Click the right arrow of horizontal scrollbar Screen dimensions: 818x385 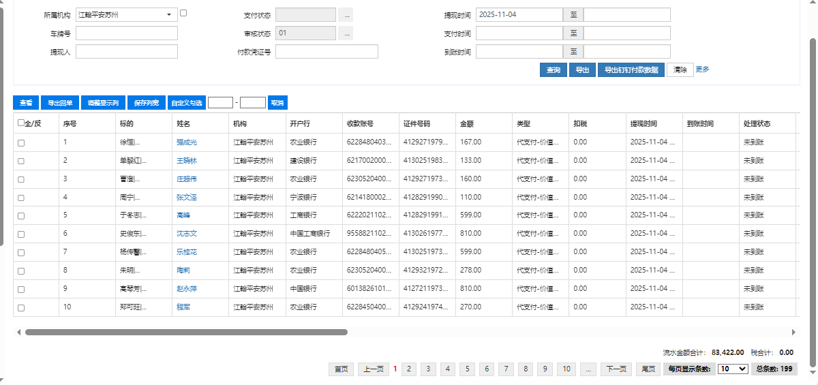coord(793,333)
